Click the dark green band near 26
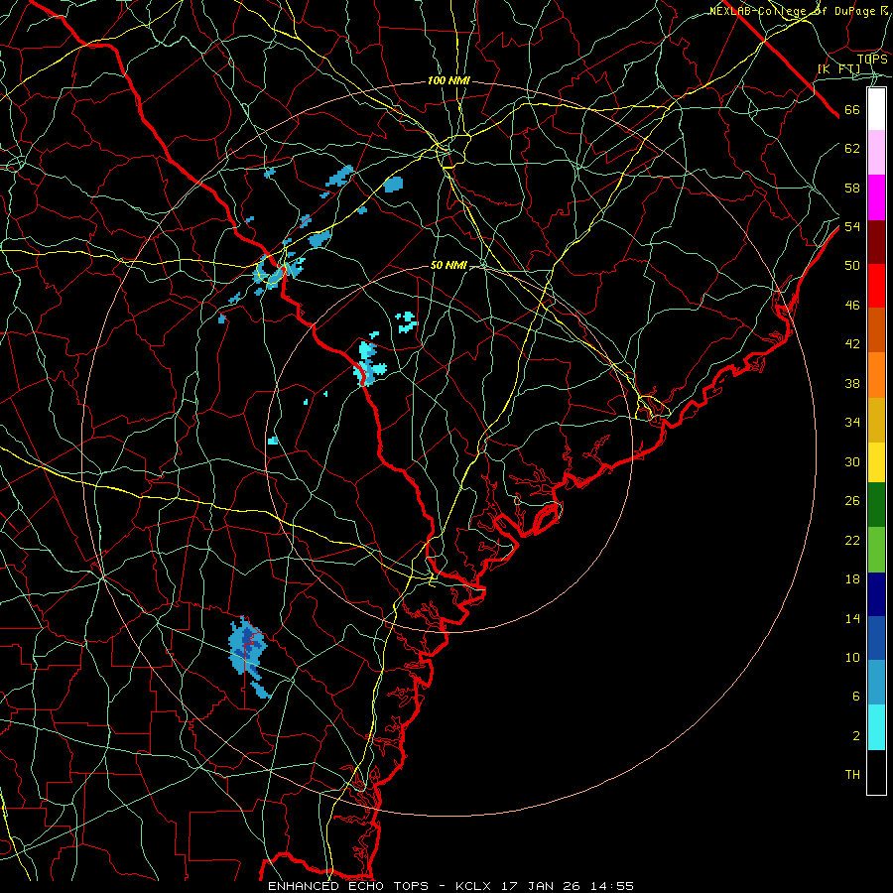The width and height of the screenshot is (893, 893). 876,505
